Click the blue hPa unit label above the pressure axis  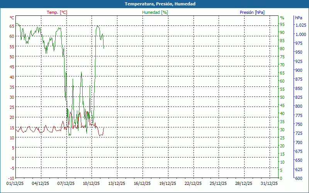click(x=299, y=18)
